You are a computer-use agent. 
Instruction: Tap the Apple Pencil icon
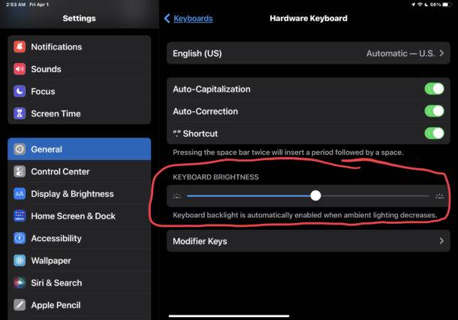coord(20,306)
